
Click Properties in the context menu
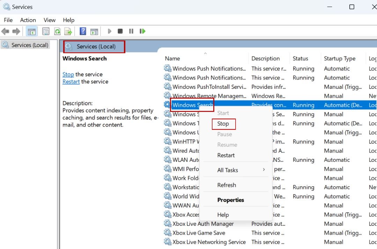pyautogui.click(x=230, y=200)
